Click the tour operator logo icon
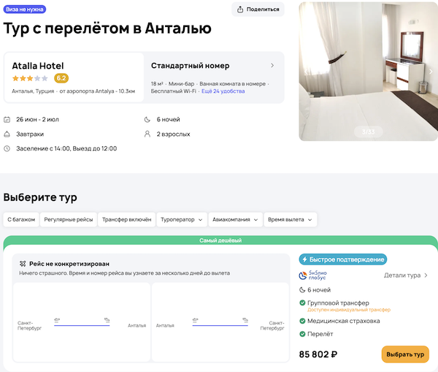This screenshot has width=438, height=372. [315, 276]
